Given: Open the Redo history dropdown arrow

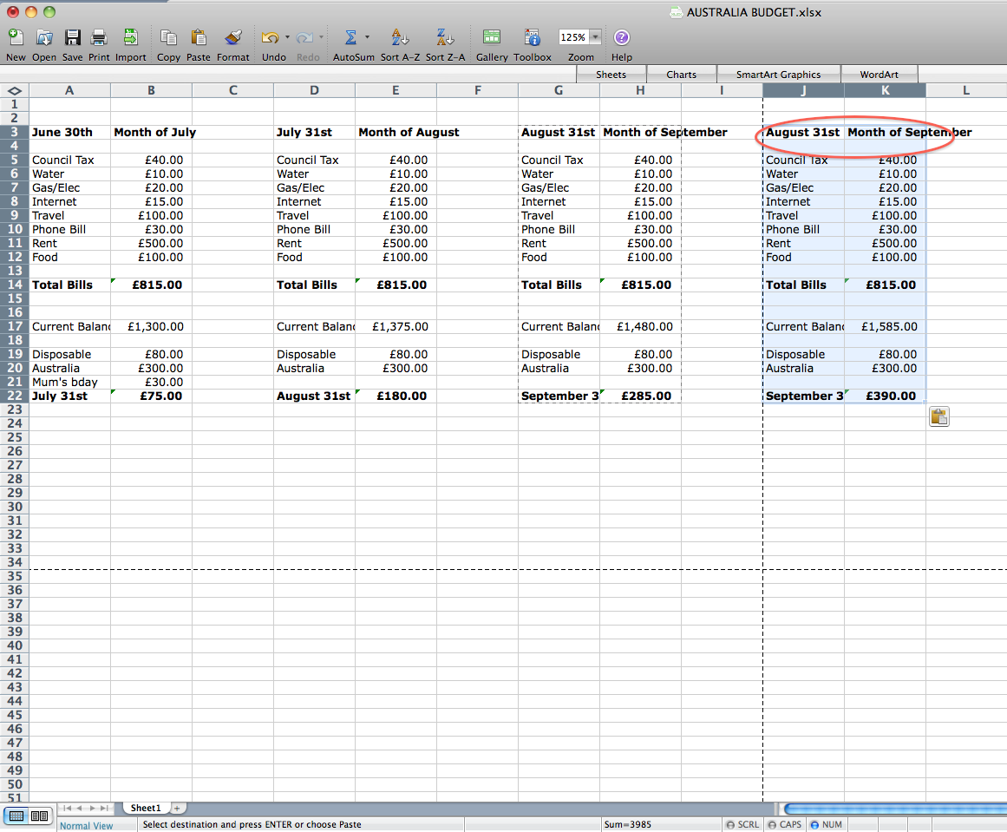Looking at the screenshot, I should click(321, 37).
